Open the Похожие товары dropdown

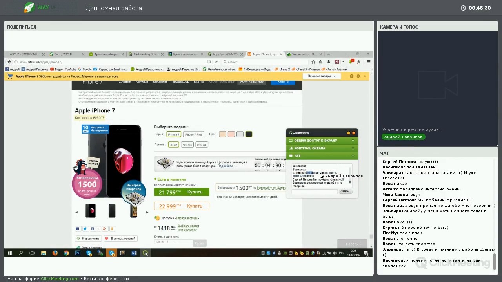pos(322,76)
